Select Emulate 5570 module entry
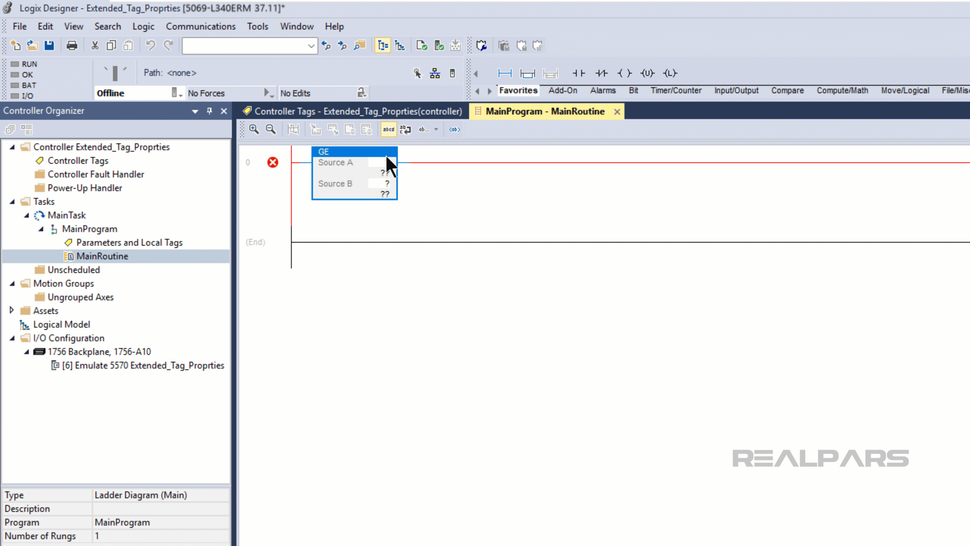Image resolution: width=970 pixels, height=546 pixels. click(143, 366)
